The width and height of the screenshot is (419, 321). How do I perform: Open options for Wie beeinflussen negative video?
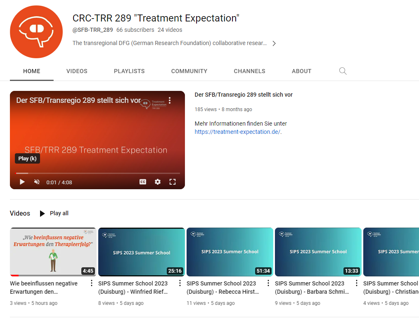click(91, 283)
